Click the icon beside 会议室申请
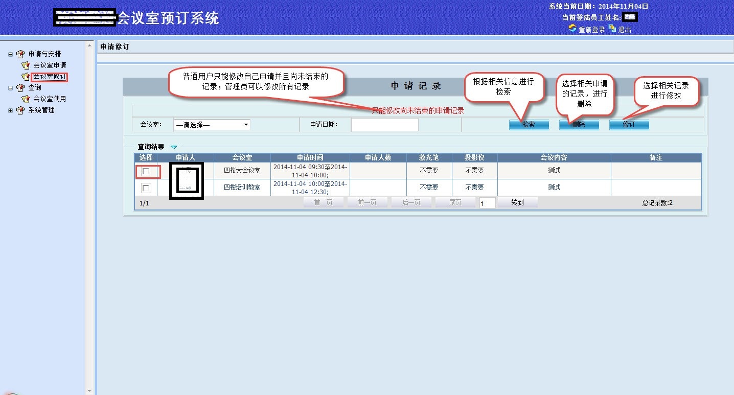Image resolution: width=734 pixels, height=395 pixels. (x=26, y=65)
